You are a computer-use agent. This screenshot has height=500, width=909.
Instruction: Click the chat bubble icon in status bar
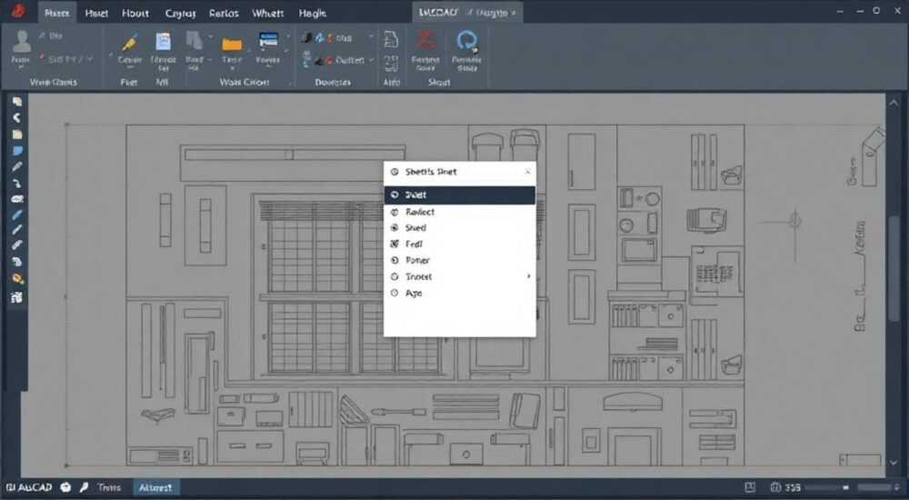pyautogui.click(x=66, y=487)
